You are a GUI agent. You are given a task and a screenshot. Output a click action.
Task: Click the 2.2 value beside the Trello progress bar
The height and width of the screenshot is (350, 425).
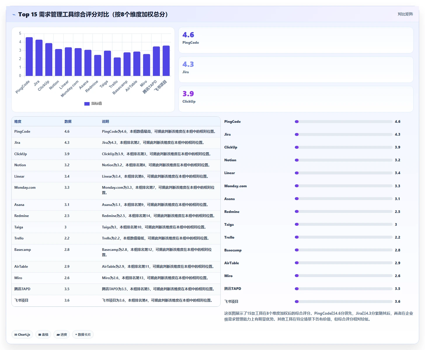pyautogui.click(x=398, y=237)
